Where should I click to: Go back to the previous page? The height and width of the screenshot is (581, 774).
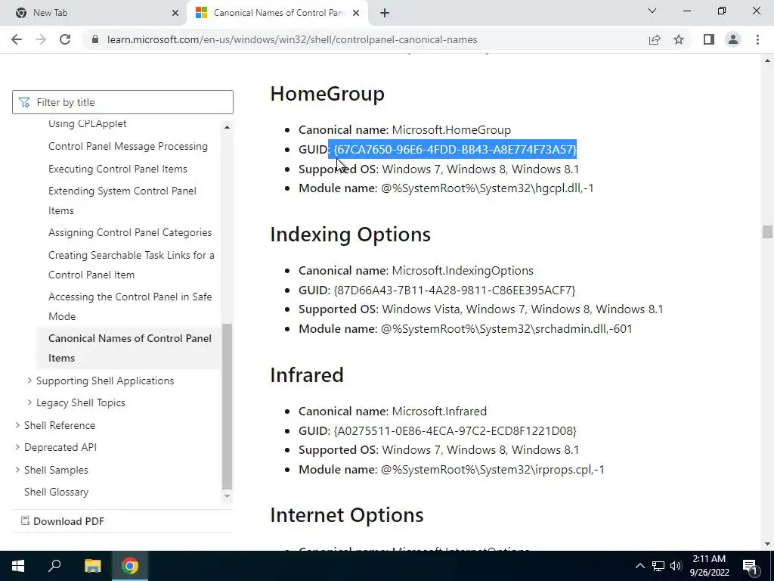(17, 39)
